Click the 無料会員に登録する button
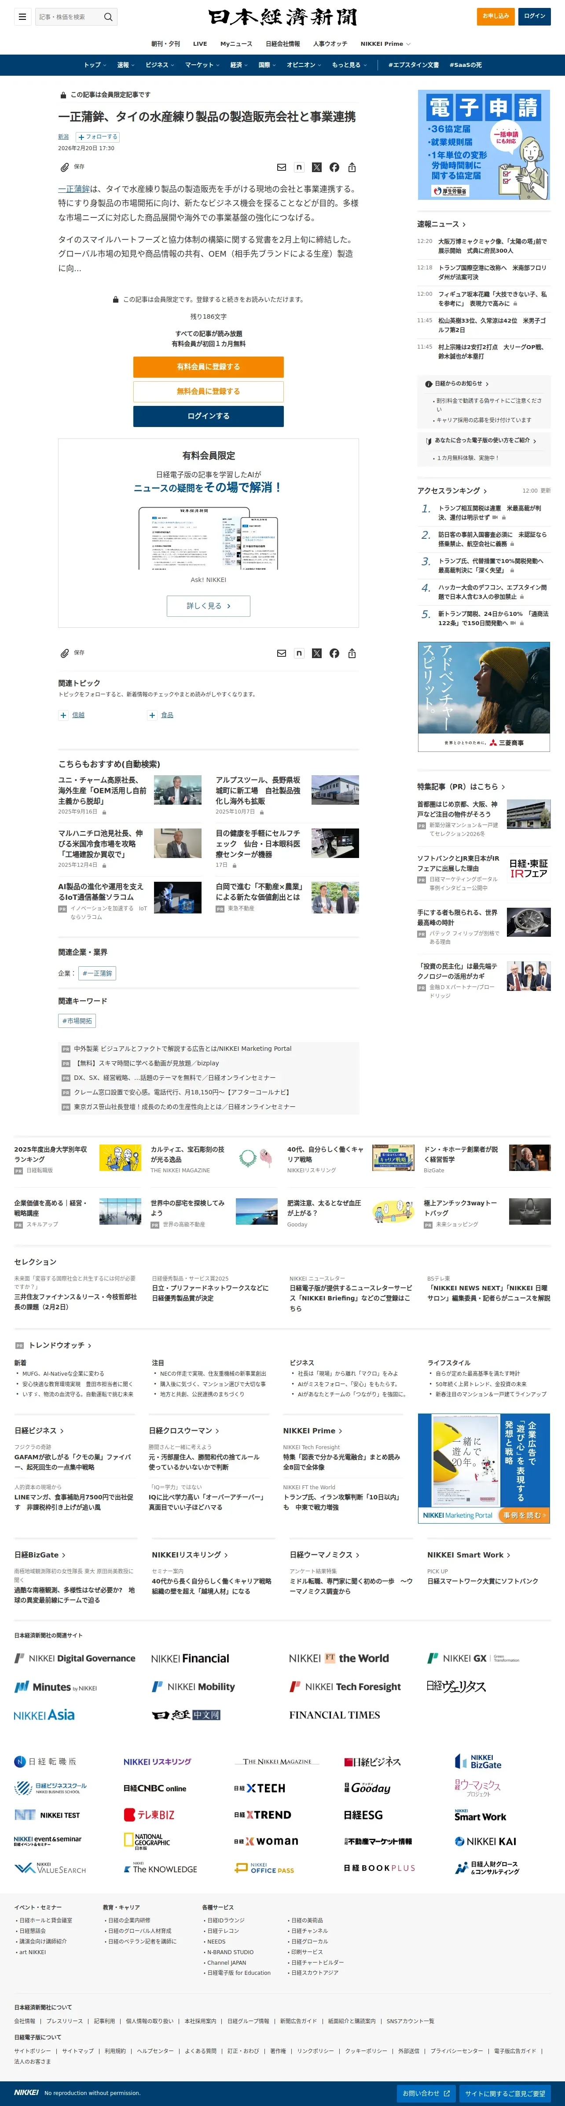 (x=209, y=392)
